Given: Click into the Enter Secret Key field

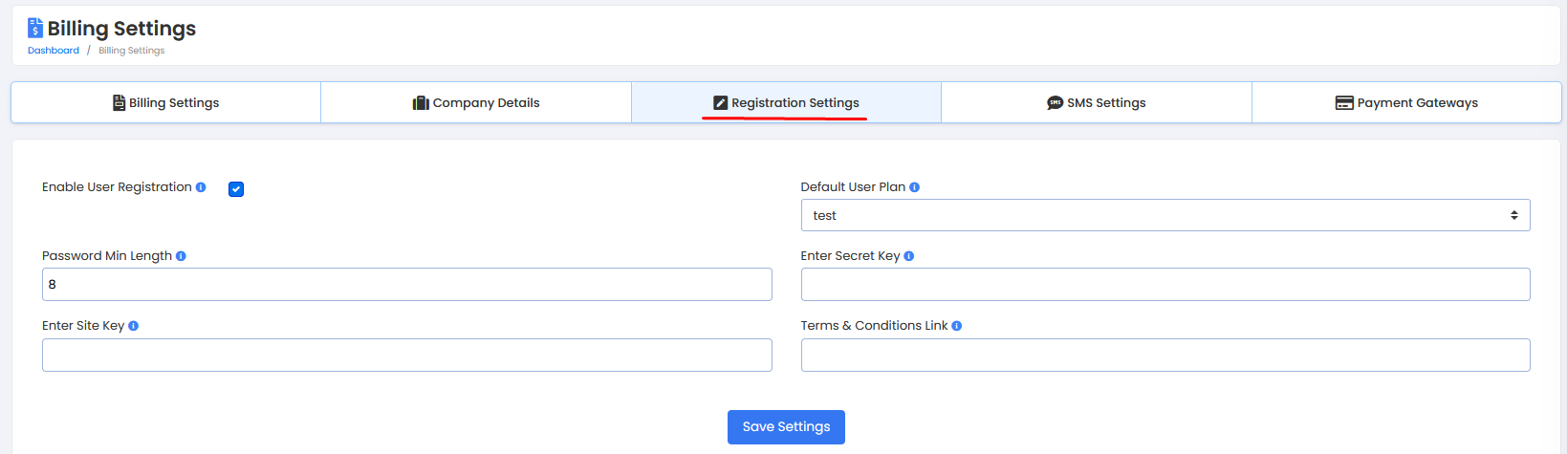Looking at the screenshot, I should (x=1164, y=284).
